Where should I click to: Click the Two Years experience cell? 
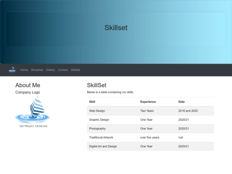(x=157, y=111)
